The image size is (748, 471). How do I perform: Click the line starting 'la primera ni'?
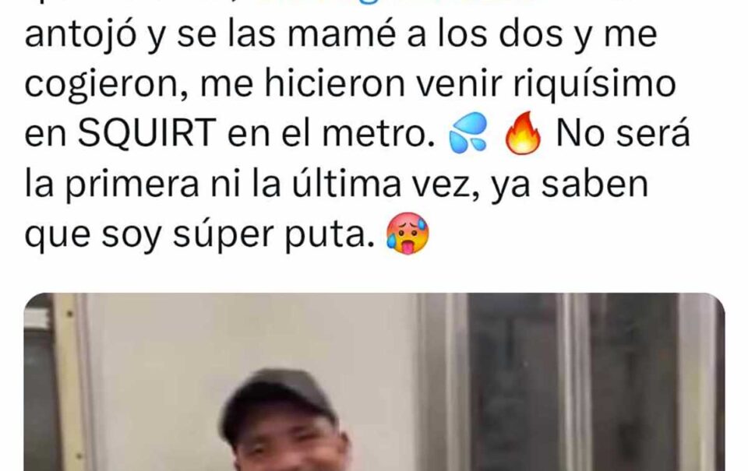pyautogui.click(x=337, y=184)
